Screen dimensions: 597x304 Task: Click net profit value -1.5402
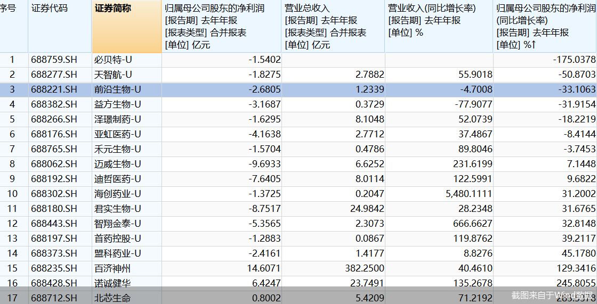click(x=264, y=60)
